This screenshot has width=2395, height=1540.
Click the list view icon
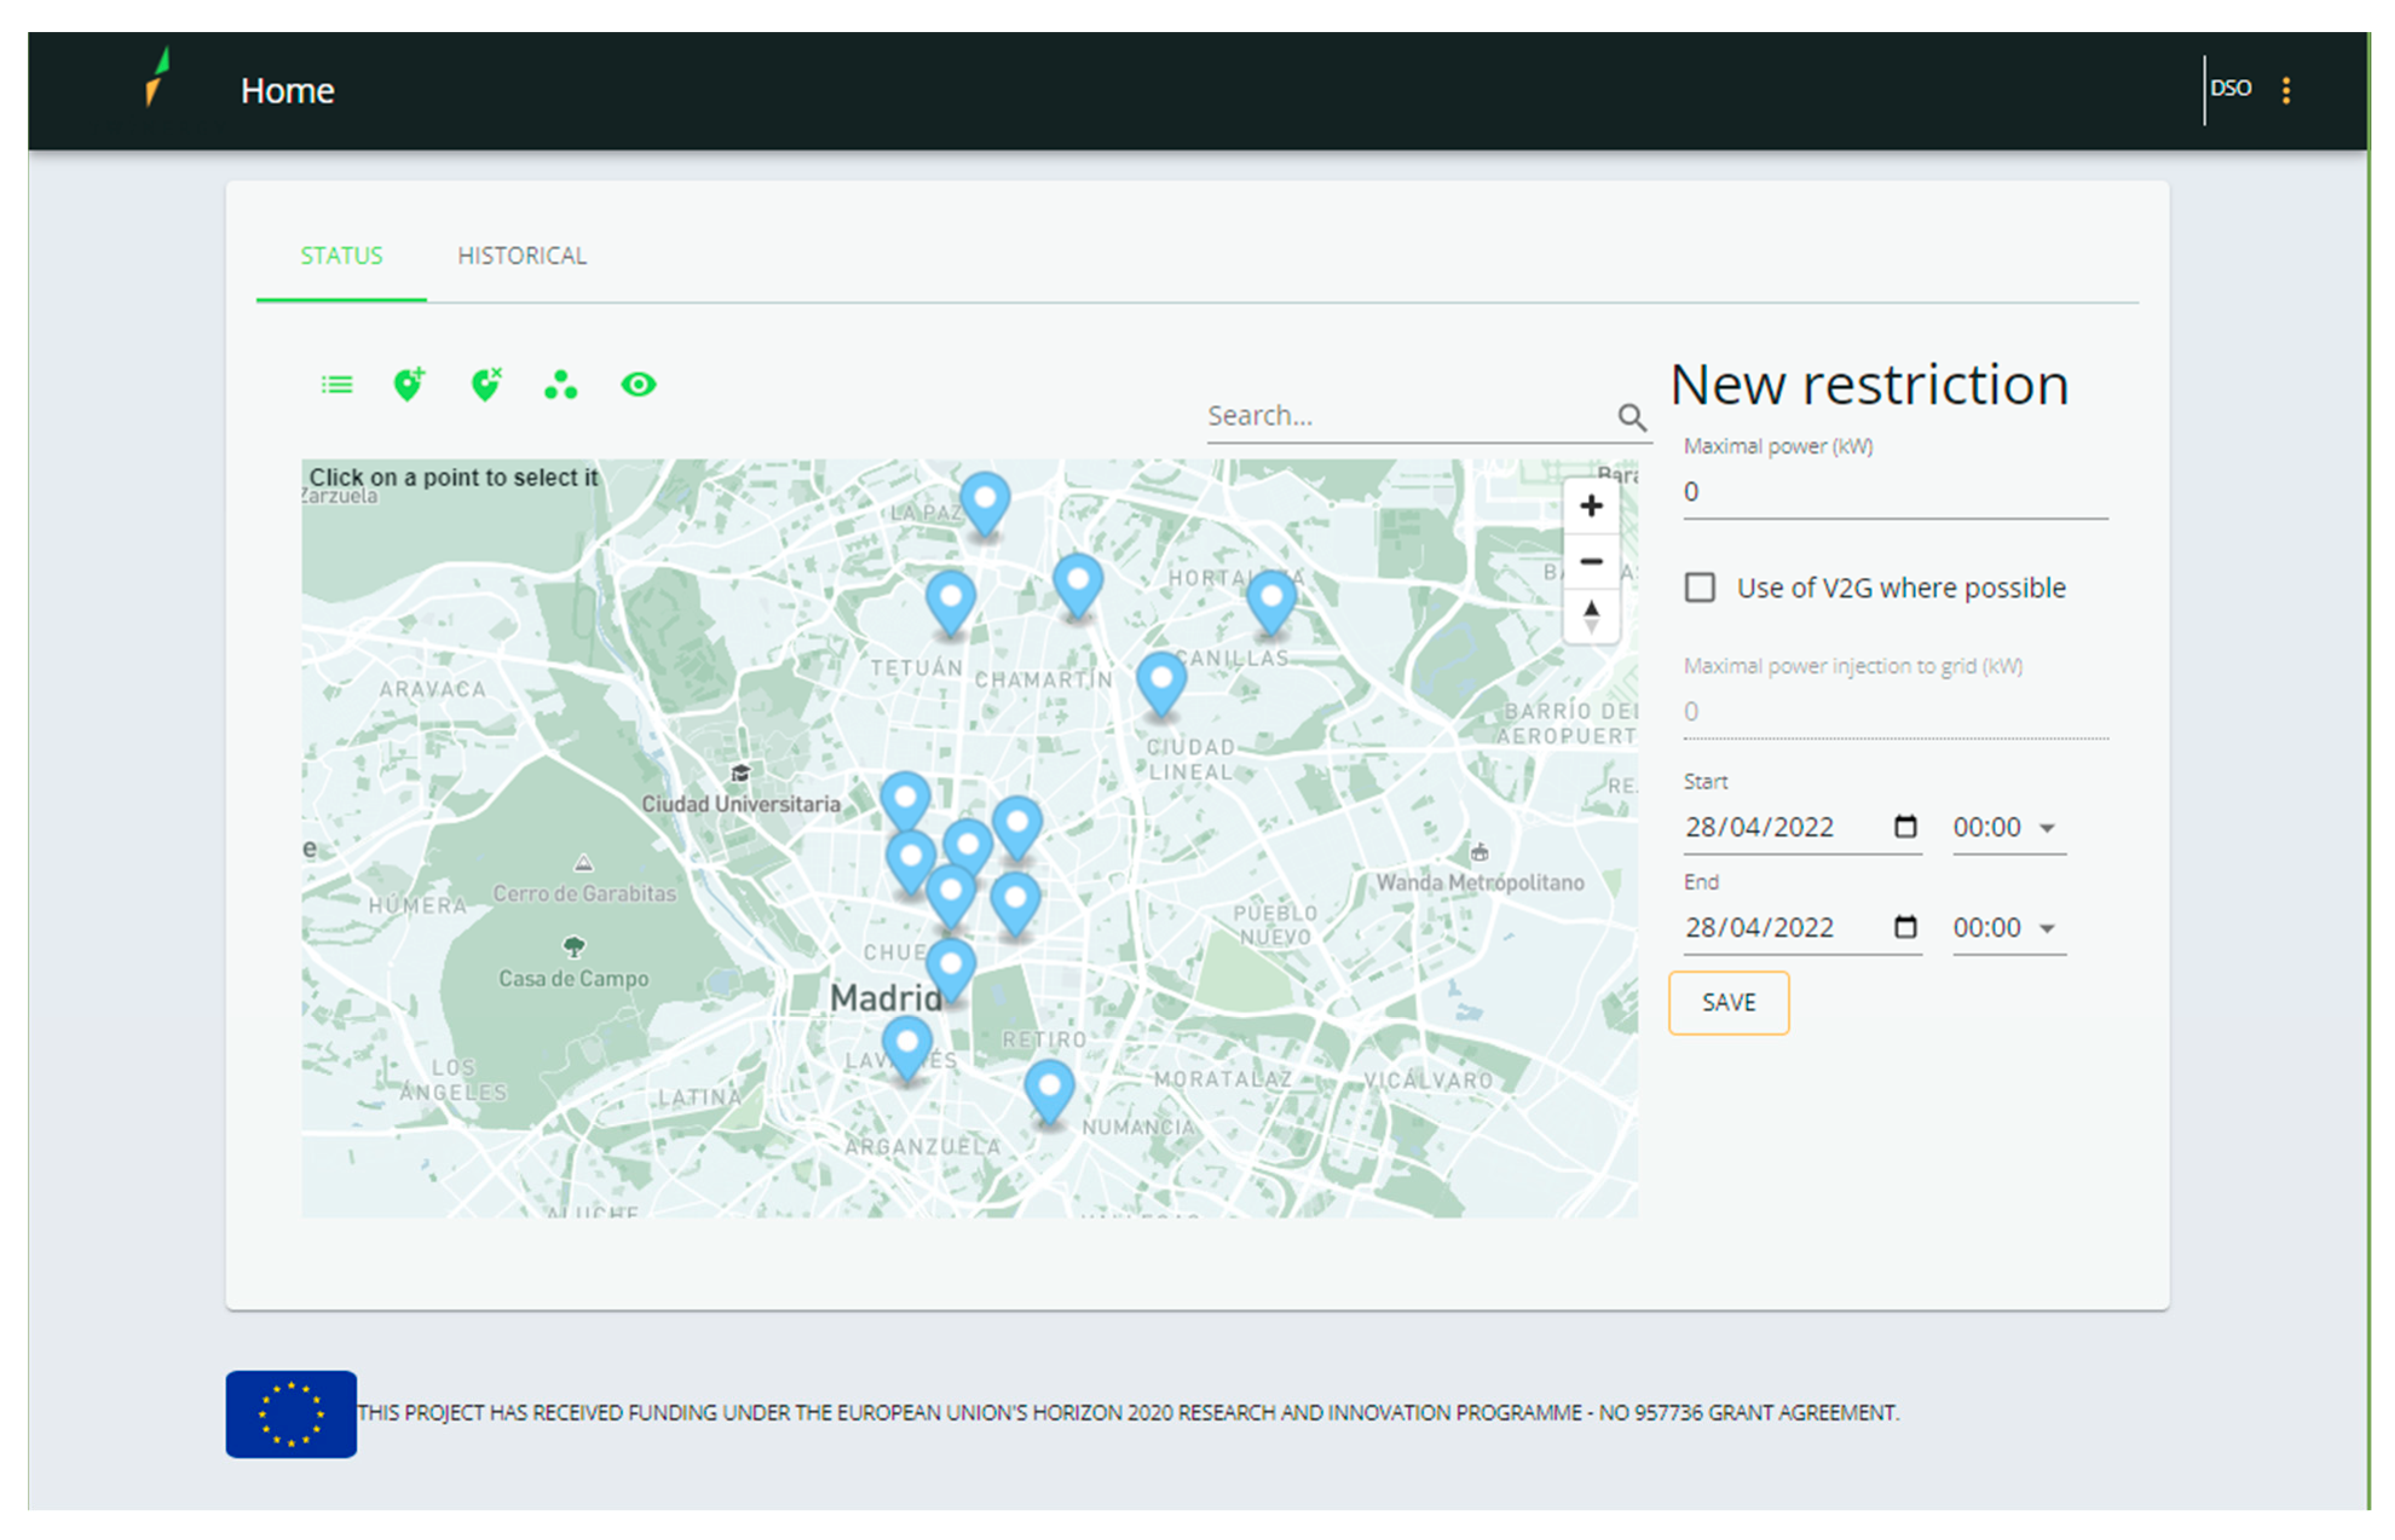[336, 385]
